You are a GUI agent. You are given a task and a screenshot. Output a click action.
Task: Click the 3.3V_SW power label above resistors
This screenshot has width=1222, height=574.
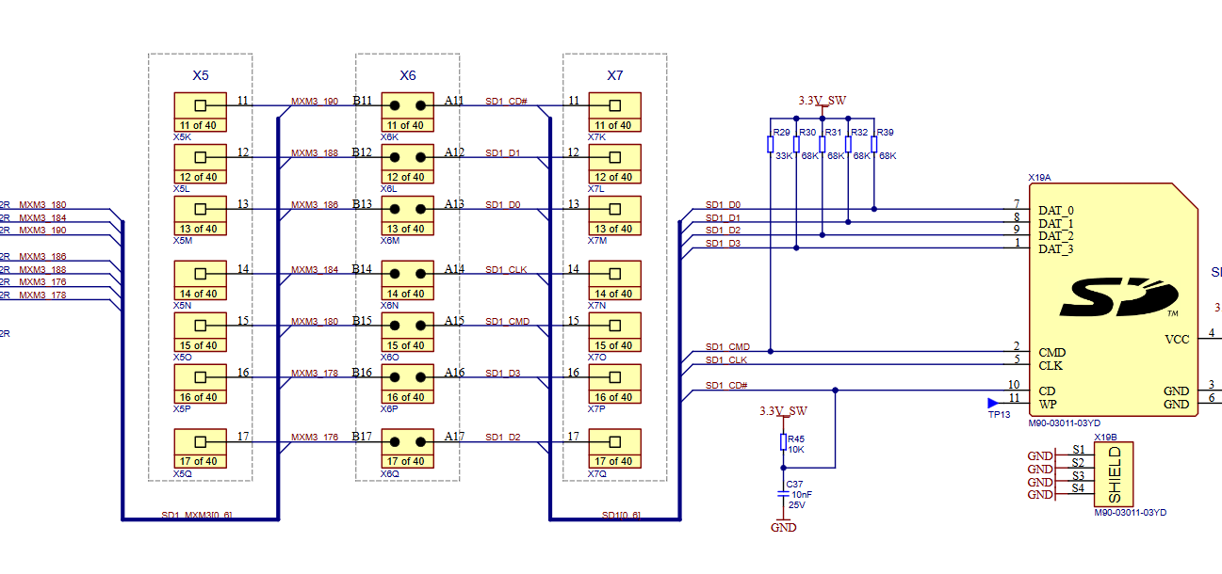(x=822, y=100)
